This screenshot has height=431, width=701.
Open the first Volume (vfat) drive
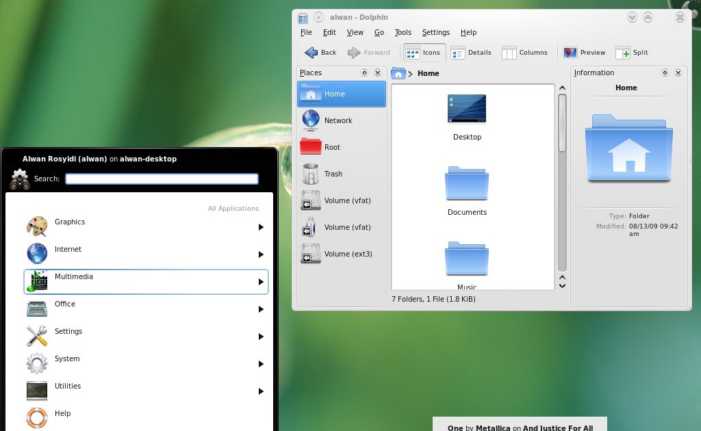342,200
